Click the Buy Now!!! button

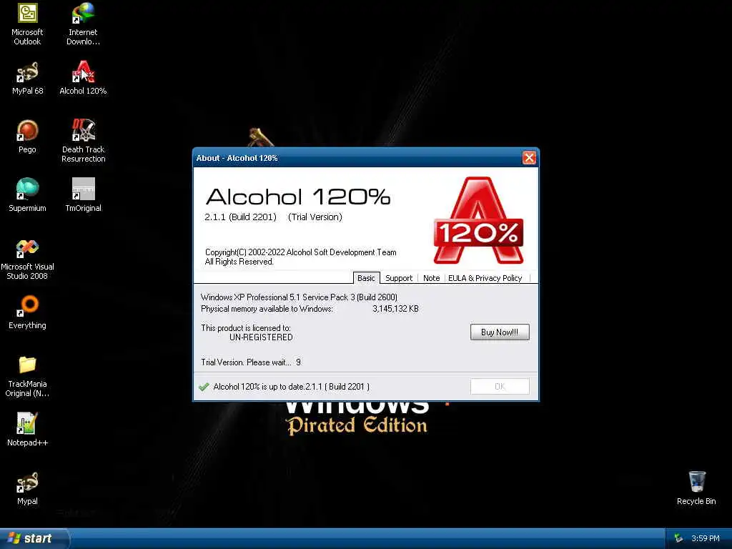[500, 332]
